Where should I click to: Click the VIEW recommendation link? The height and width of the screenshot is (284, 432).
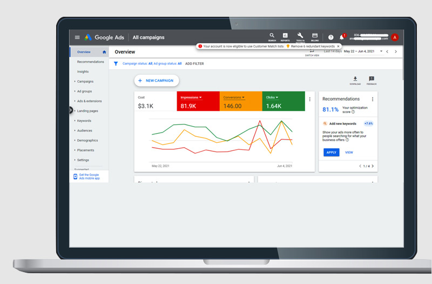(x=349, y=153)
